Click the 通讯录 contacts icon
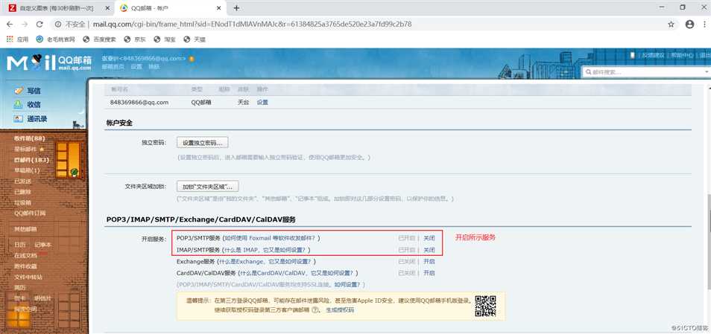 [18, 118]
